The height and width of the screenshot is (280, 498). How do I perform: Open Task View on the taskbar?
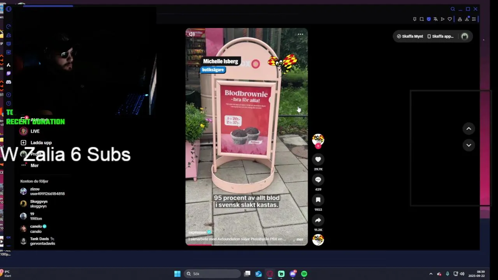click(x=247, y=274)
